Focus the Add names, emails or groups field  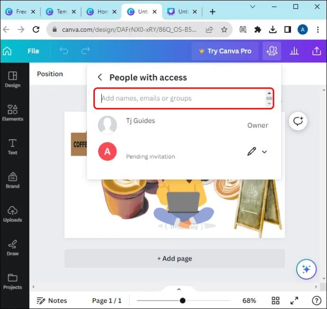[x=183, y=98]
